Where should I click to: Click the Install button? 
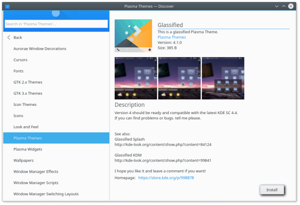(272, 190)
